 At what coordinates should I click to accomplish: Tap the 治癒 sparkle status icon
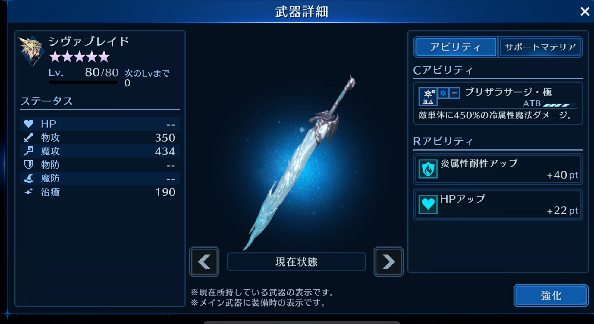coord(29,192)
